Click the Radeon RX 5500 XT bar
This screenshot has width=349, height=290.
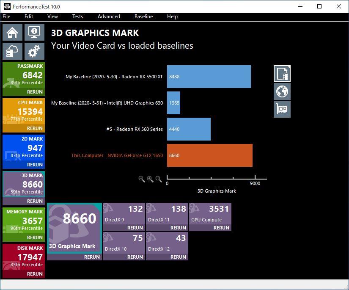[x=209, y=77]
